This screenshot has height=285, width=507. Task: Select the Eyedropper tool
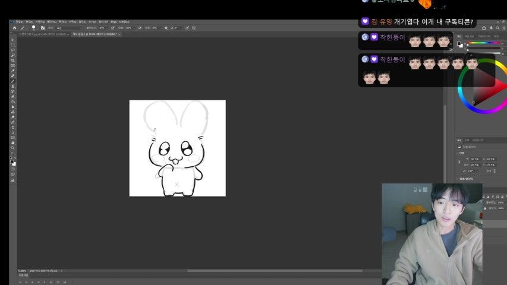(13, 71)
